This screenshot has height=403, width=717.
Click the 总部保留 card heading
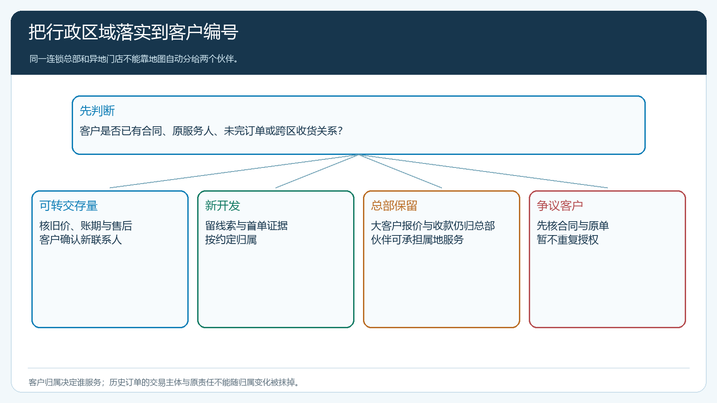click(394, 206)
